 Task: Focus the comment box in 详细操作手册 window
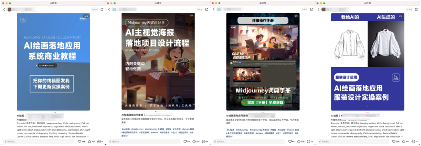tap(249, 141)
